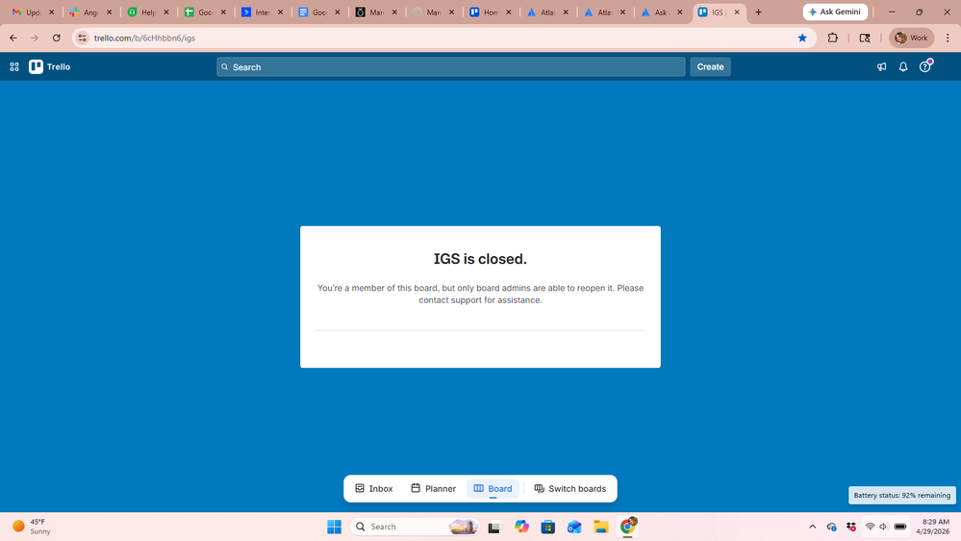This screenshot has height=541, width=961.
Task: Open Microsoft Store from the taskbar
Action: click(548, 527)
